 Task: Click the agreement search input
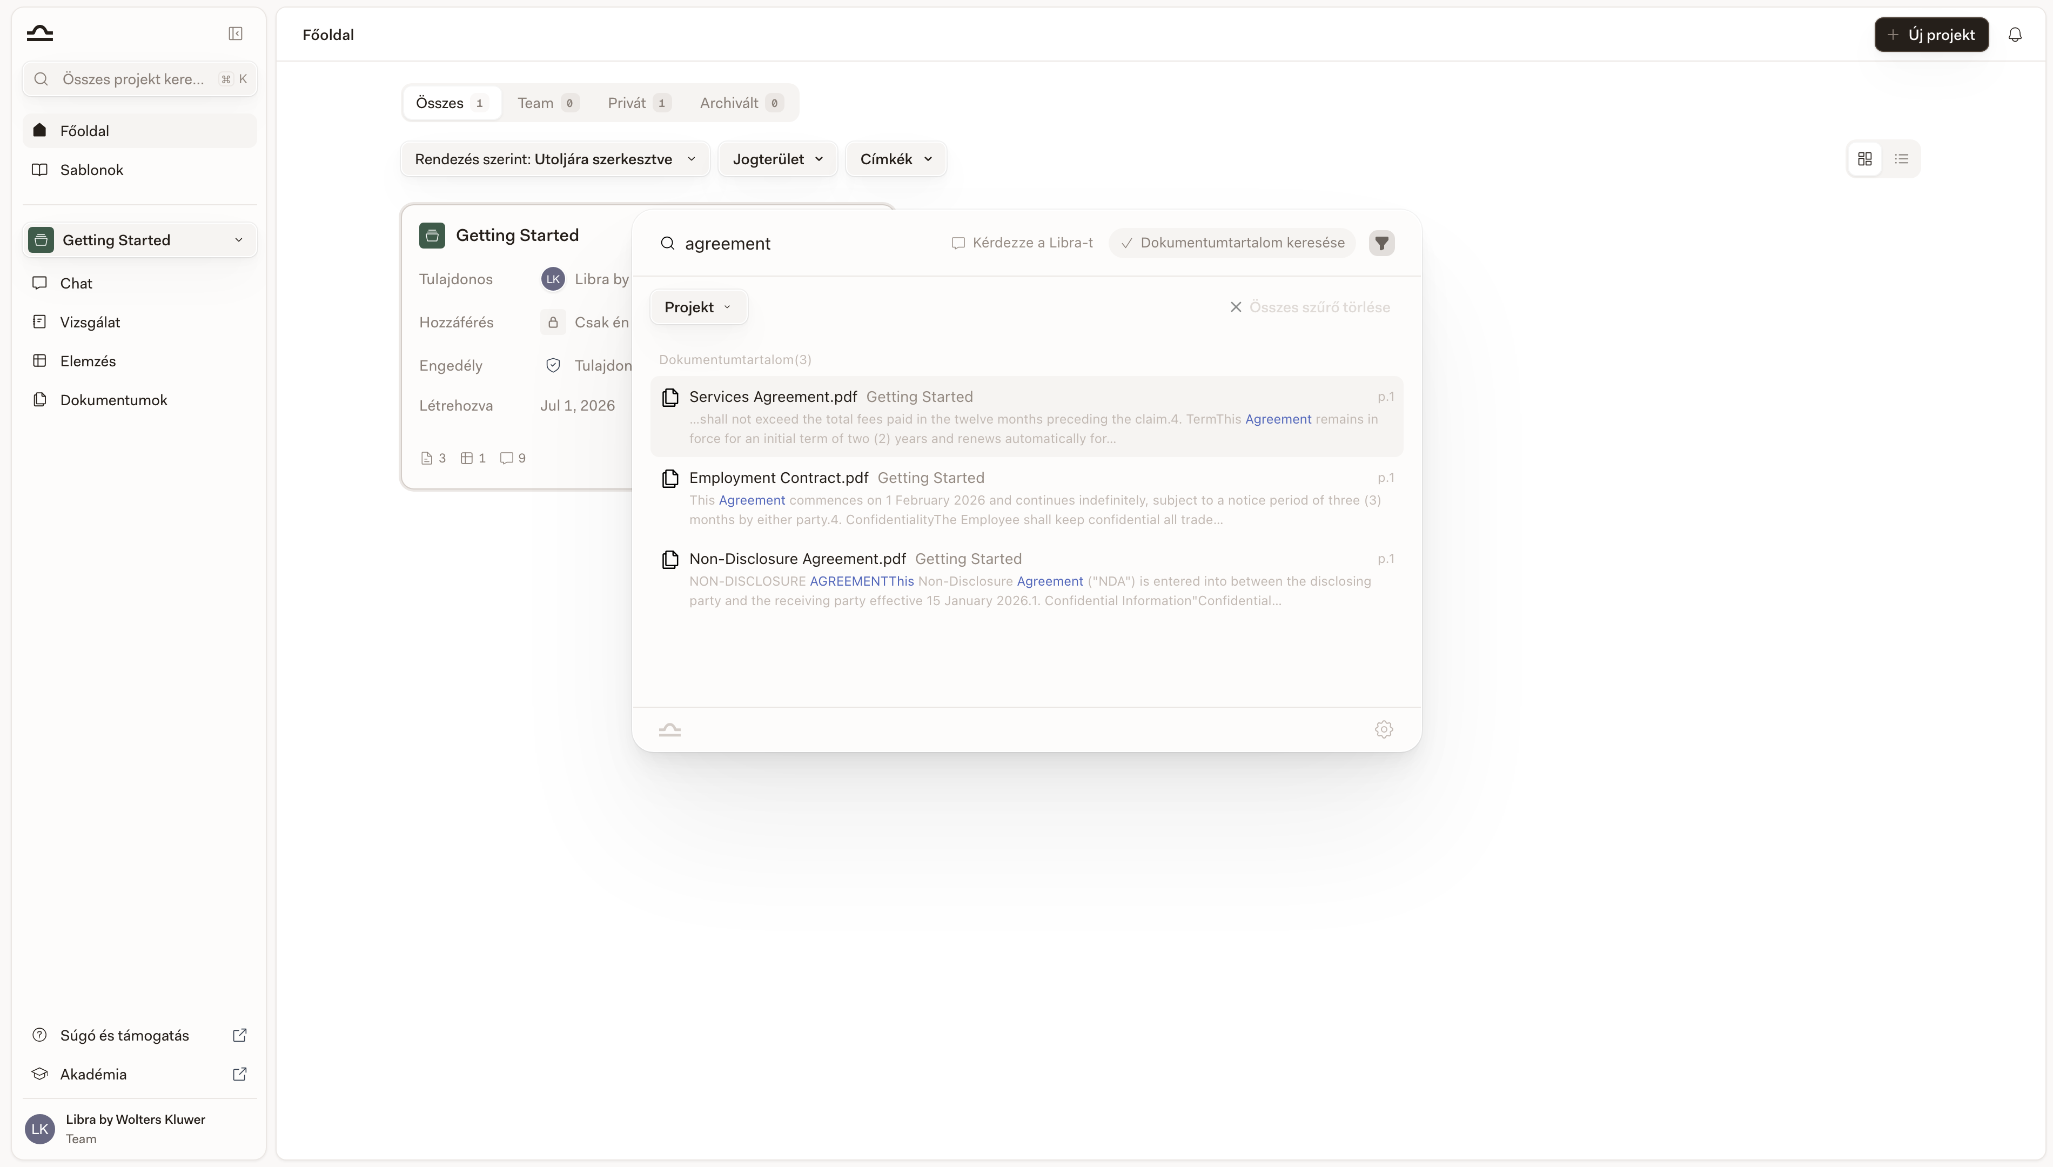point(809,243)
